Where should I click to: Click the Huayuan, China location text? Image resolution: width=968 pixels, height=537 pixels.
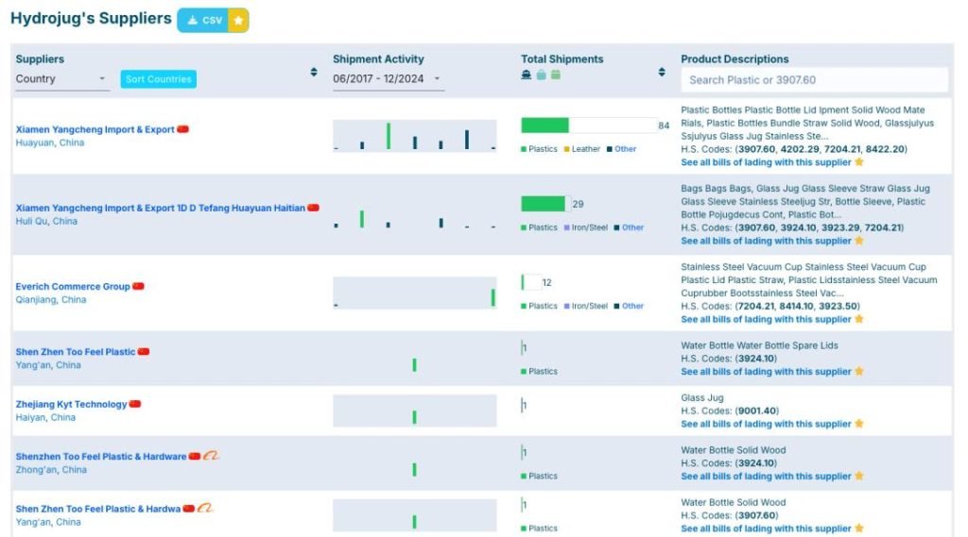click(x=50, y=143)
